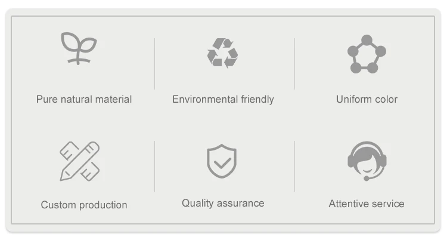This screenshot has height=240, width=447.
Task: Click the plant sprout icon
Action: pyautogui.click(x=79, y=48)
